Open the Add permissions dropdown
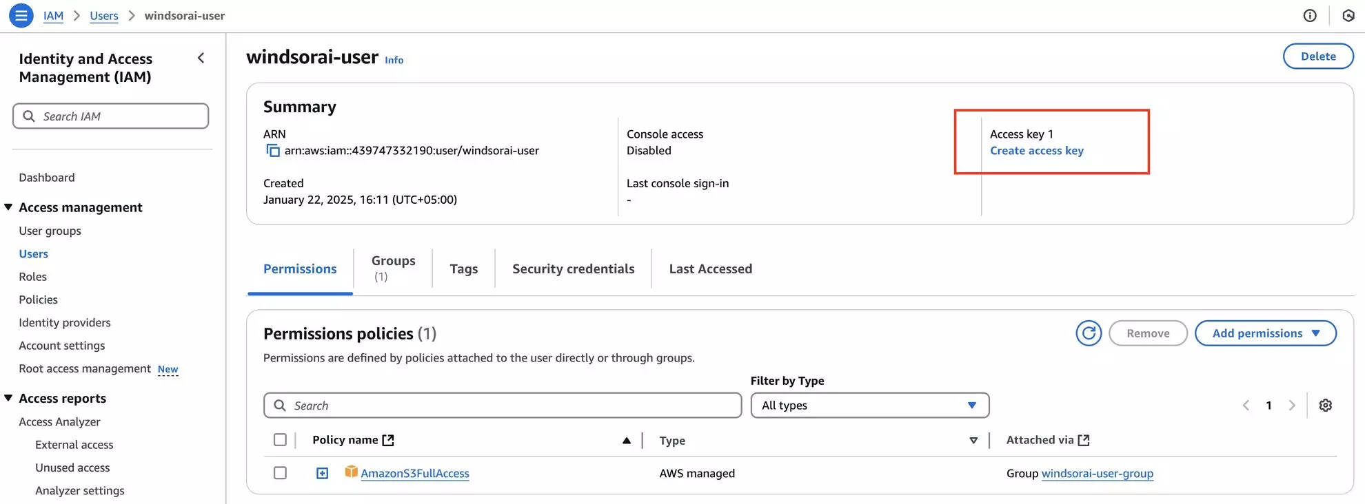The height and width of the screenshot is (504, 1365). pyautogui.click(x=1265, y=333)
